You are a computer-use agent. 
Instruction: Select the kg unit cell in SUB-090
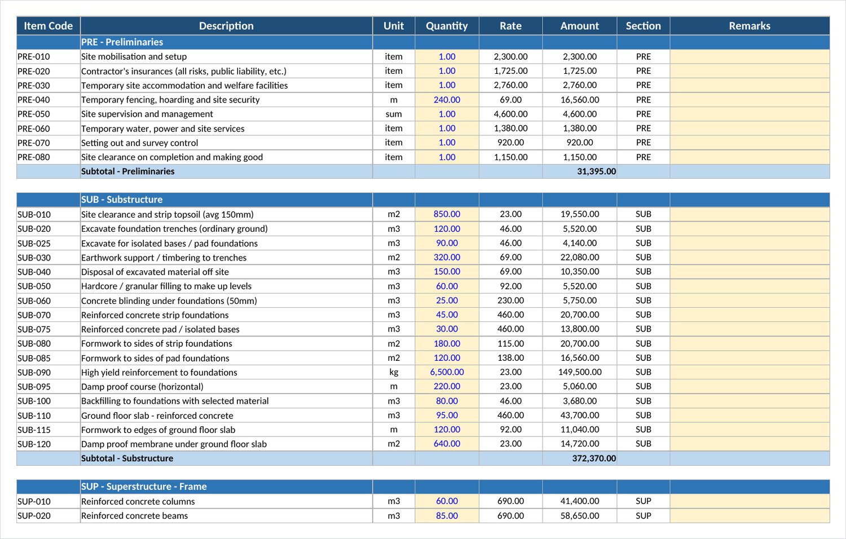394,372
